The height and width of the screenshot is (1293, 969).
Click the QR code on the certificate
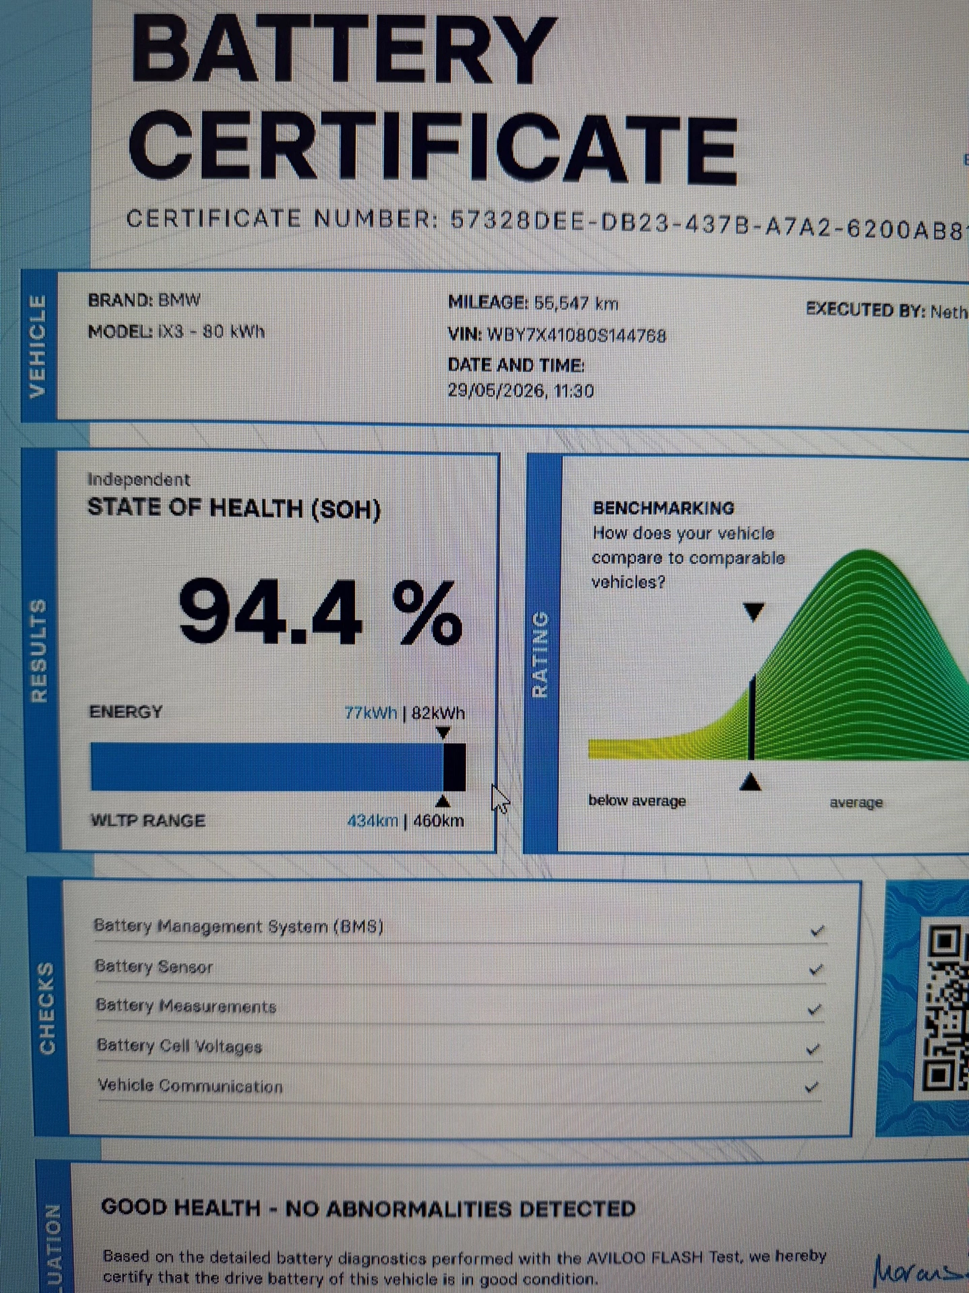point(945,1008)
